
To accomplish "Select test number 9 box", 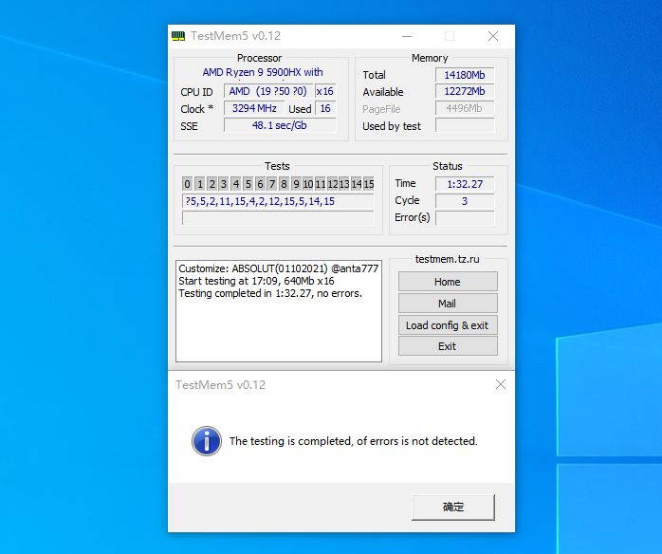I will click(x=296, y=184).
